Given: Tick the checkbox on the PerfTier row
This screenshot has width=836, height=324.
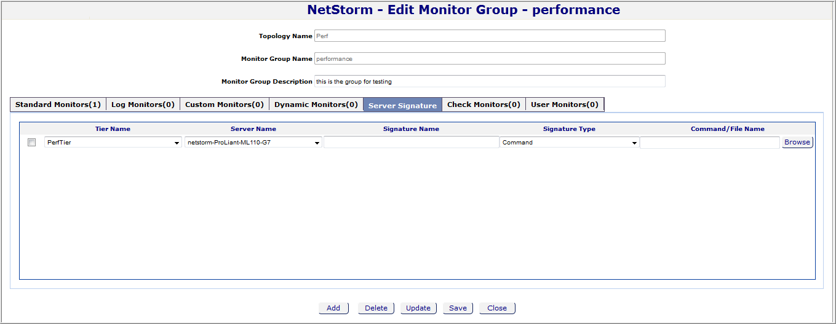Looking at the screenshot, I should coord(31,143).
